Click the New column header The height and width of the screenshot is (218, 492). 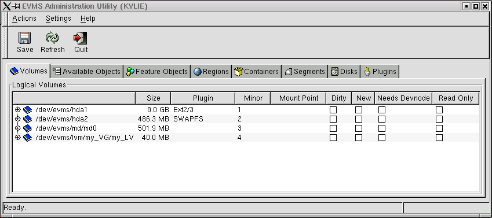point(363,98)
